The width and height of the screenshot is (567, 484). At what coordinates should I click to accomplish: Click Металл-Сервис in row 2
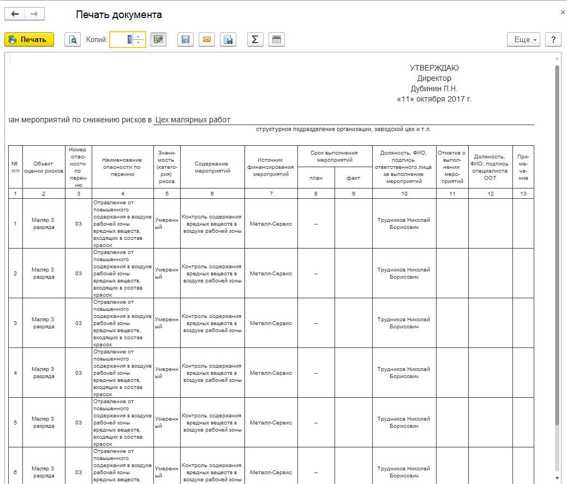271,274
